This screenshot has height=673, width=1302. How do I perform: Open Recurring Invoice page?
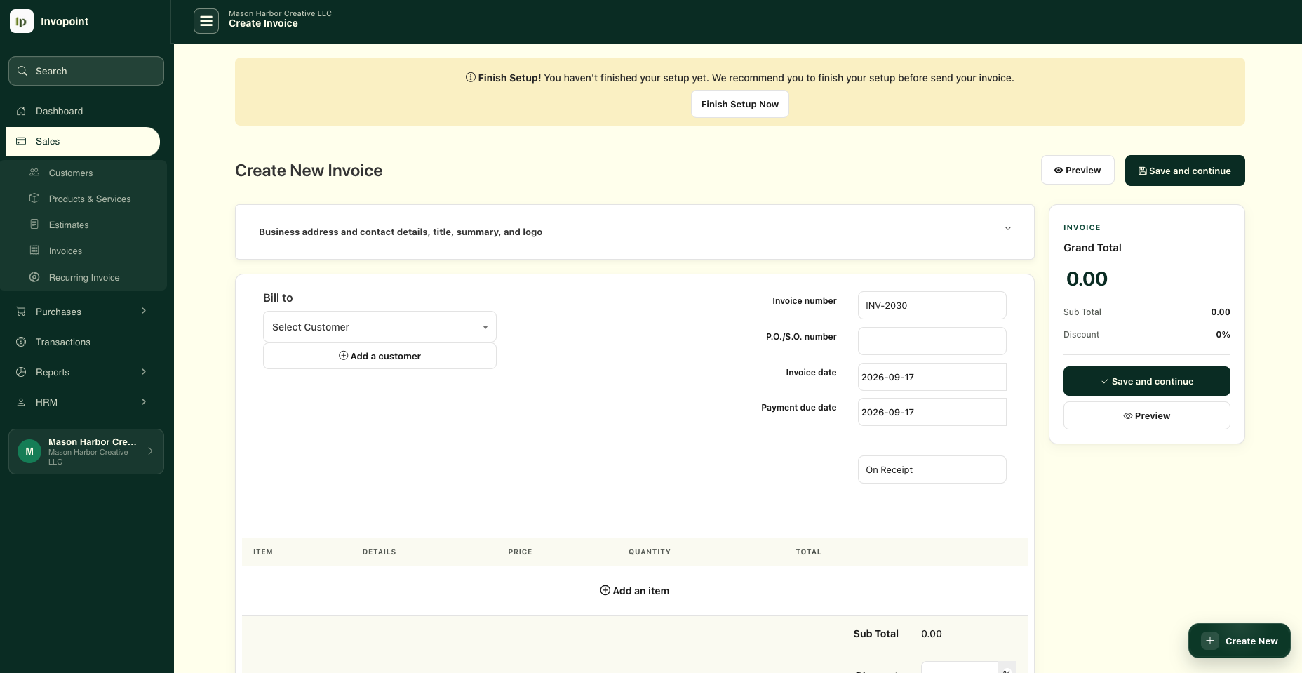tap(84, 277)
